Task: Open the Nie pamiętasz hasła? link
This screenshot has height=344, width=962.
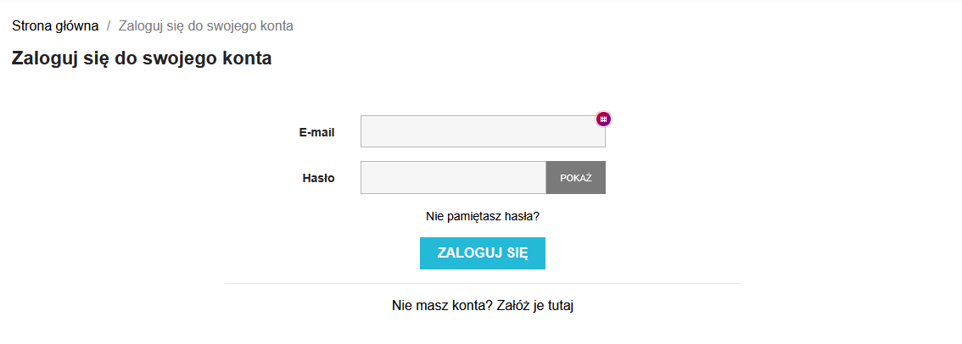Action: click(483, 216)
